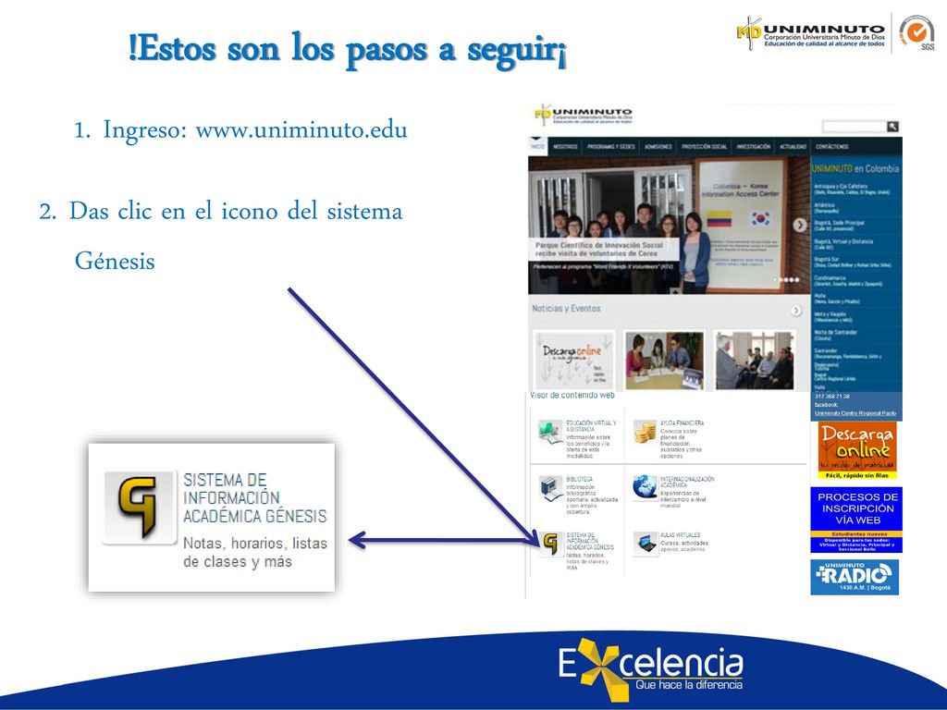
Task: Click the large Génesis G icon in the callout
Action: pos(139,508)
